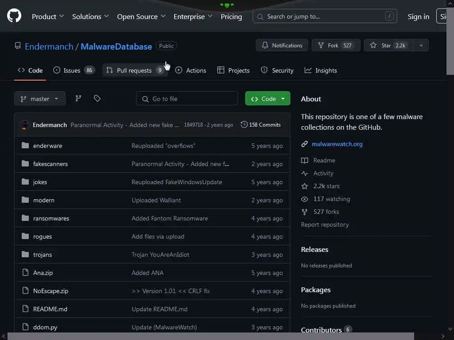The image size is (454, 340).
Task: Click the Readme book icon
Action: click(x=305, y=160)
